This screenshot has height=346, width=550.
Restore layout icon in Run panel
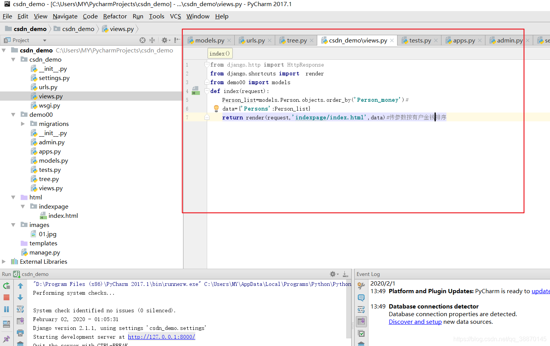pos(6,324)
